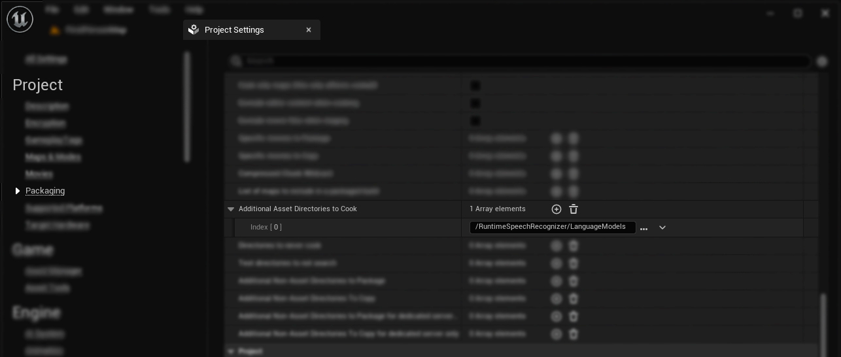Image resolution: width=841 pixels, height=357 pixels.
Task: Click the ellipsis browse button beside the LanguageModels path
Action: click(x=644, y=228)
